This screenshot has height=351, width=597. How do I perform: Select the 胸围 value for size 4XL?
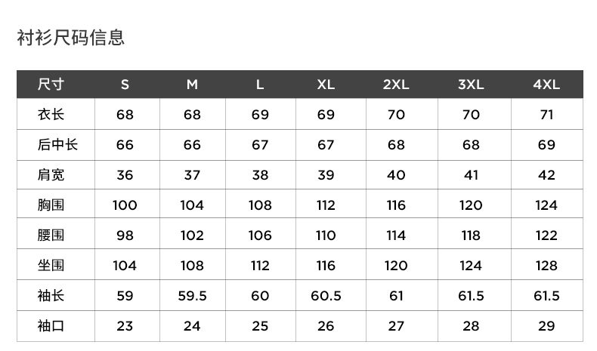(x=546, y=205)
